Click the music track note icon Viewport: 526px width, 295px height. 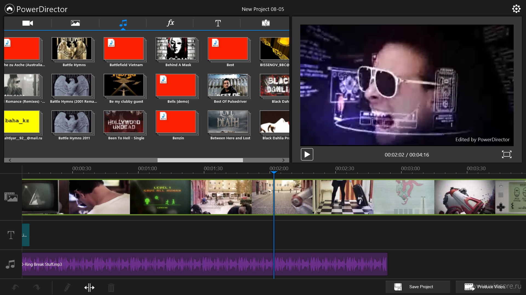point(10,264)
